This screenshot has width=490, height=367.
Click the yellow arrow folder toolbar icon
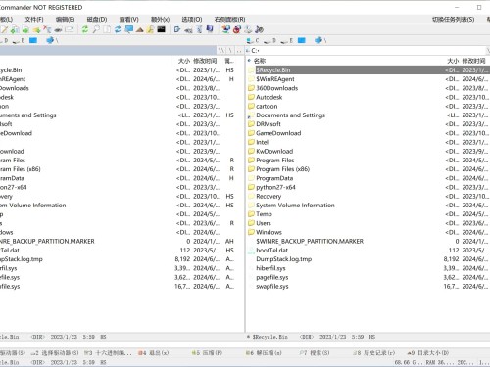click(36, 30)
